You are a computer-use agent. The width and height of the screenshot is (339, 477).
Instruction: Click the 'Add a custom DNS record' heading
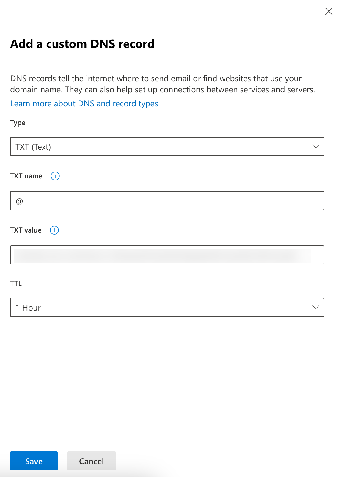click(x=82, y=44)
